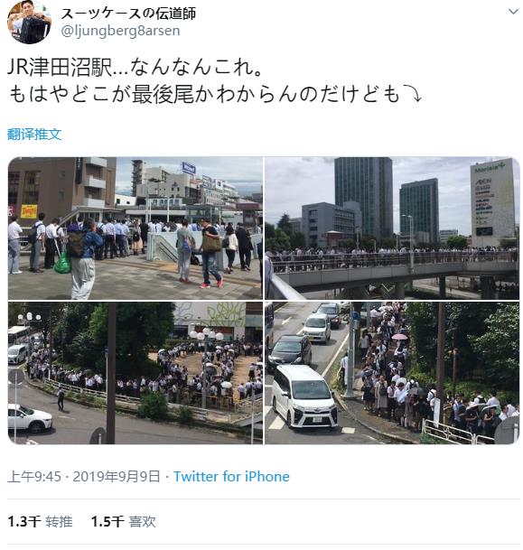This screenshot has width=523, height=550.
Task: Open the station entrance crowd photo
Action: pyautogui.click(x=135, y=228)
